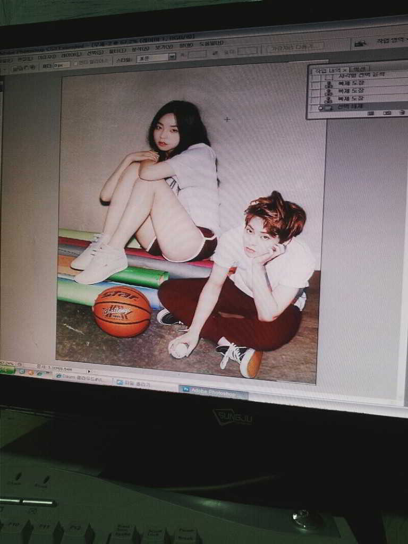Click the marquee tool preset icon

[x=4, y=69]
